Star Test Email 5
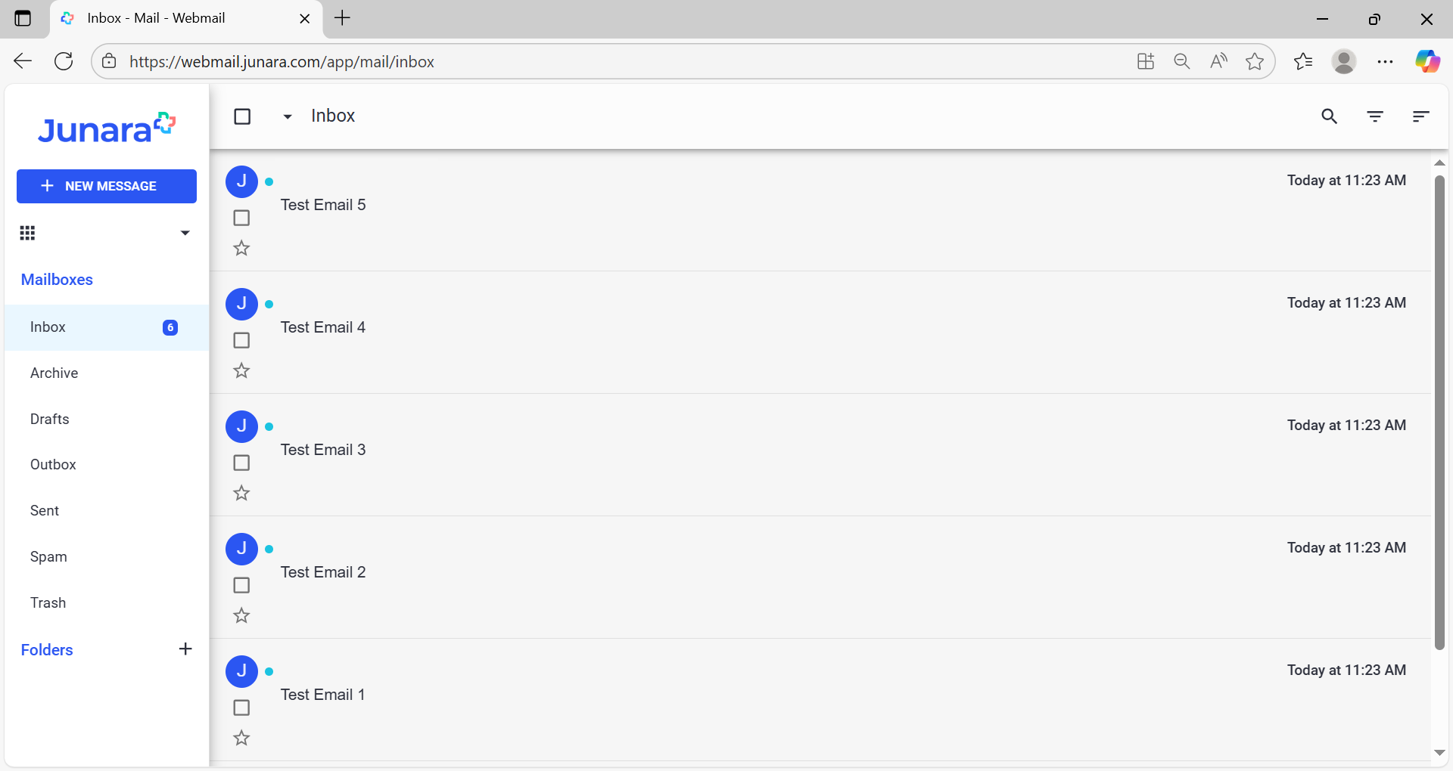The height and width of the screenshot is (771, 1453). [241, 248]
